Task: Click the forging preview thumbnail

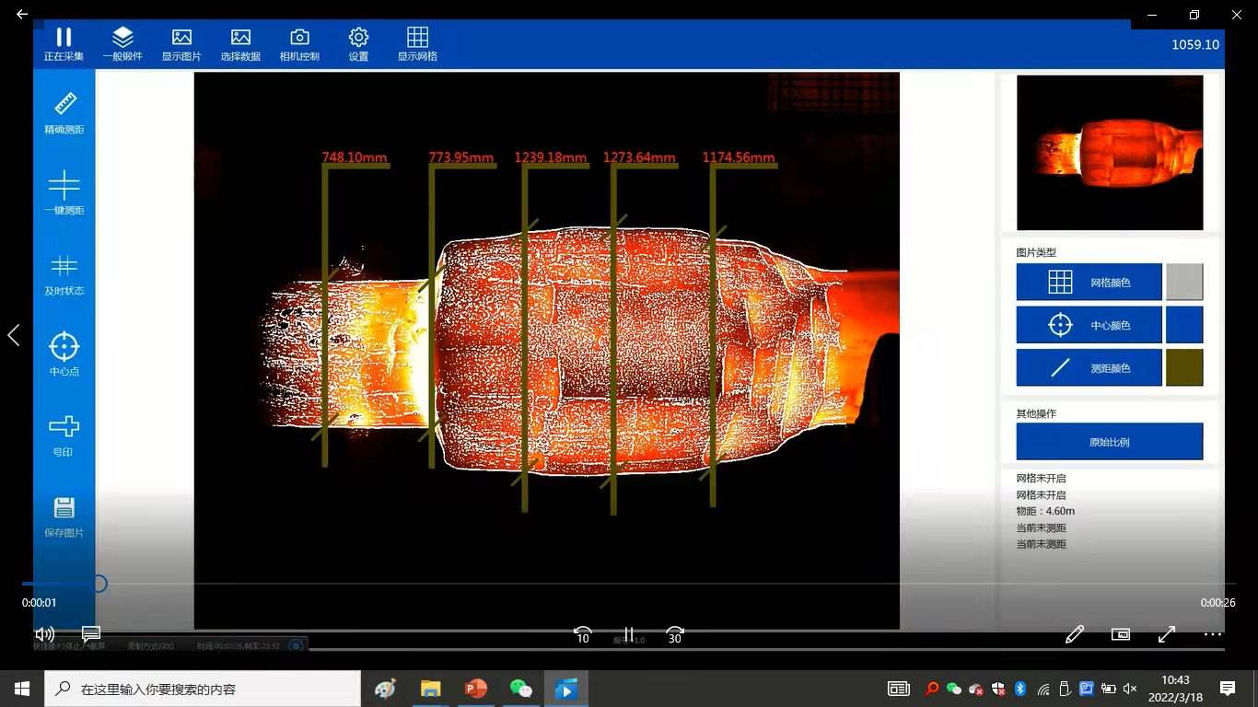Action: [x=1109, y=153]
